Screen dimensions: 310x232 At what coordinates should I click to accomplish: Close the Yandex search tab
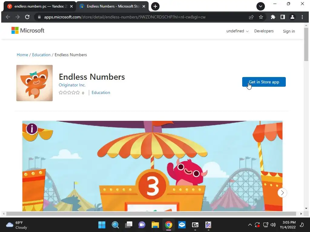(71, 7)
